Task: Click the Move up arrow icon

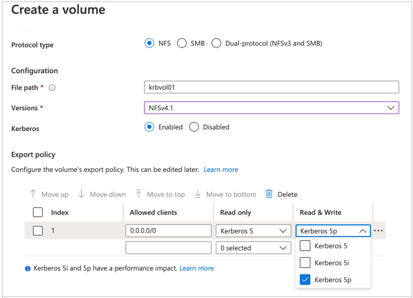Action: [33, 194]
